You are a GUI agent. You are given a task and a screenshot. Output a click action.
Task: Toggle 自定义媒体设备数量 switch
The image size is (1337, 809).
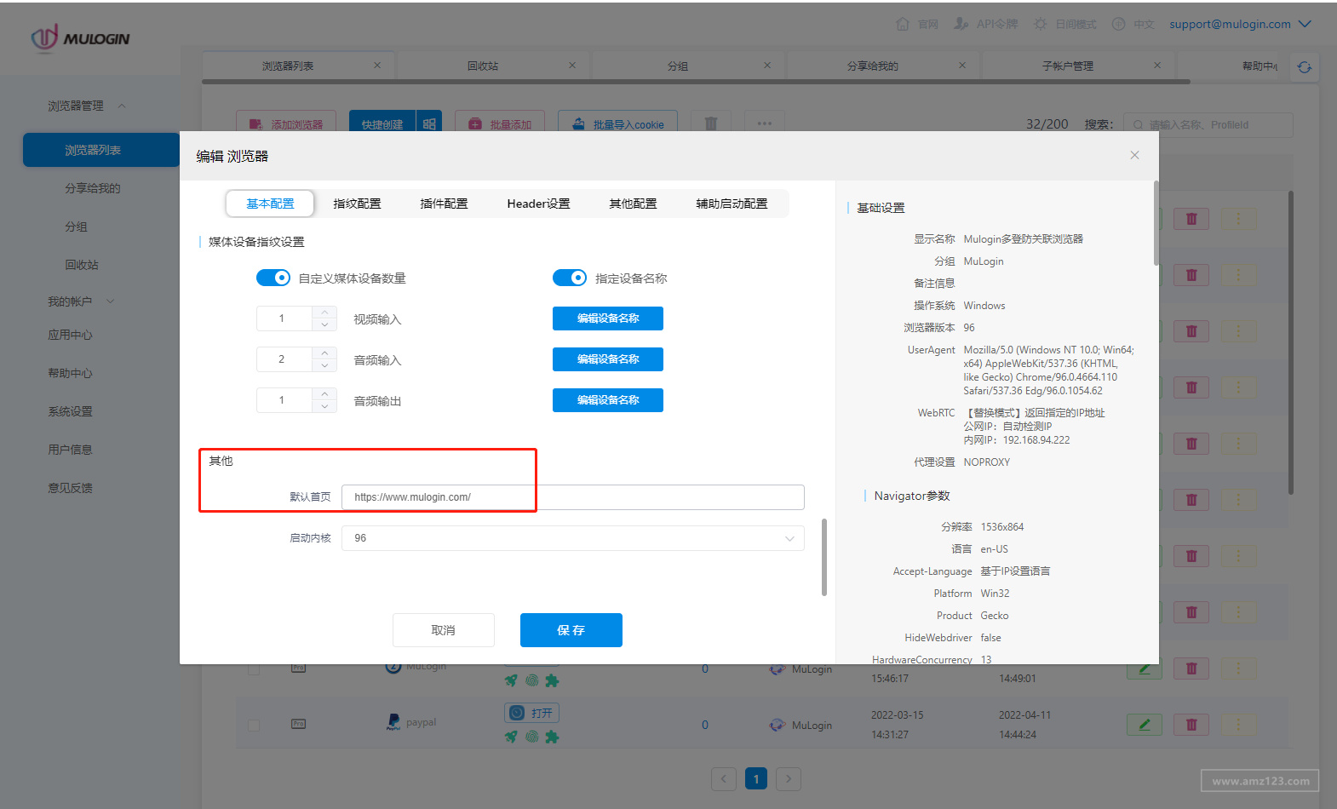pyautogui.click(x=273, y=278)
